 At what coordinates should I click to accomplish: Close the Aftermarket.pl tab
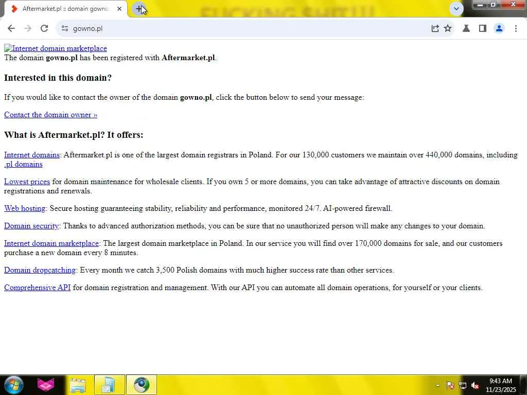point(119,9)
